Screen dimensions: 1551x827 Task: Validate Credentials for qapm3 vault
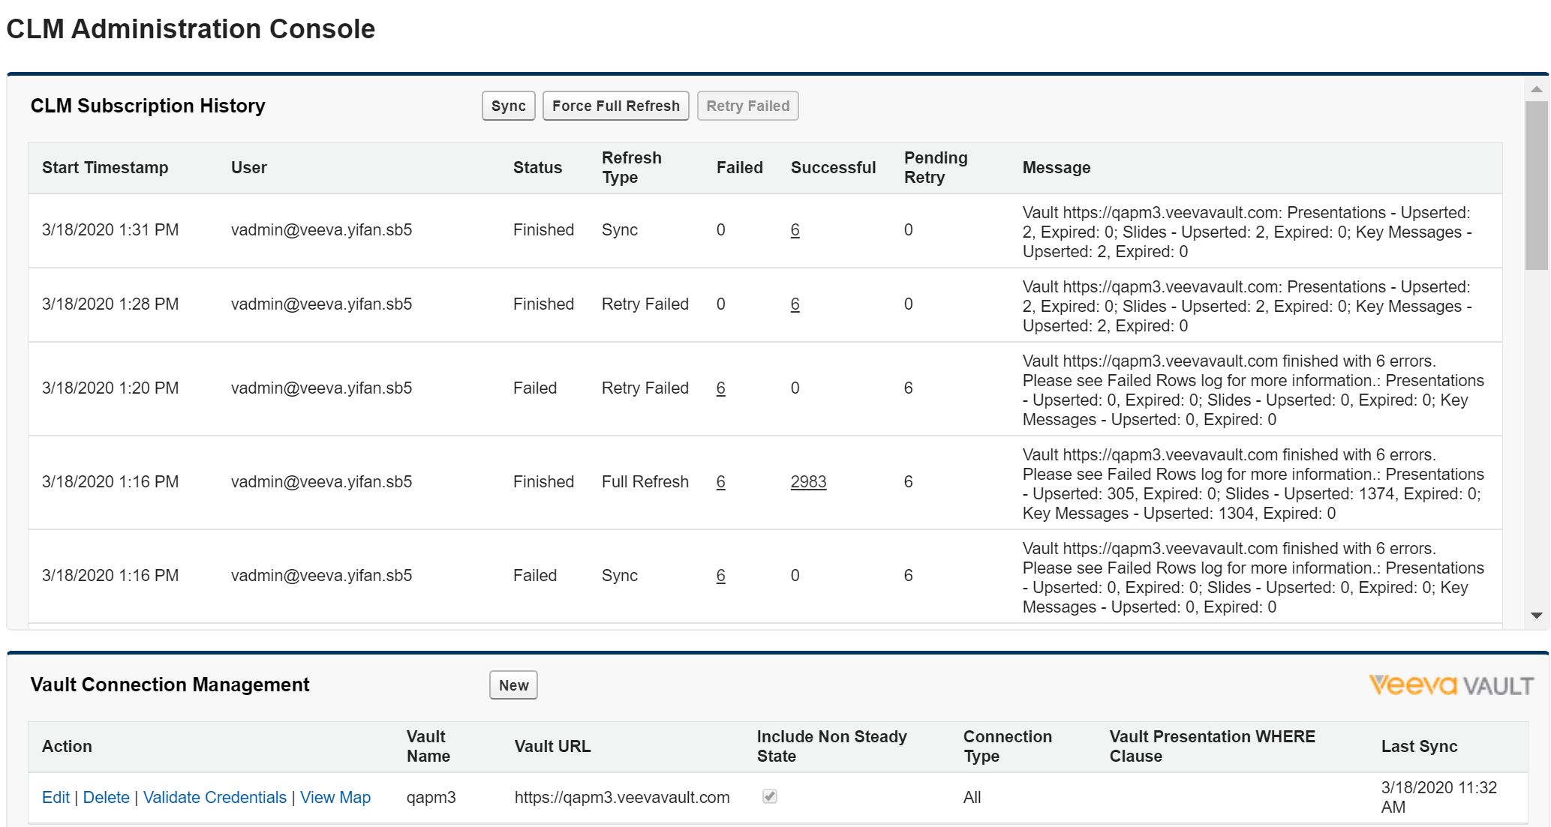pos(215,797)
